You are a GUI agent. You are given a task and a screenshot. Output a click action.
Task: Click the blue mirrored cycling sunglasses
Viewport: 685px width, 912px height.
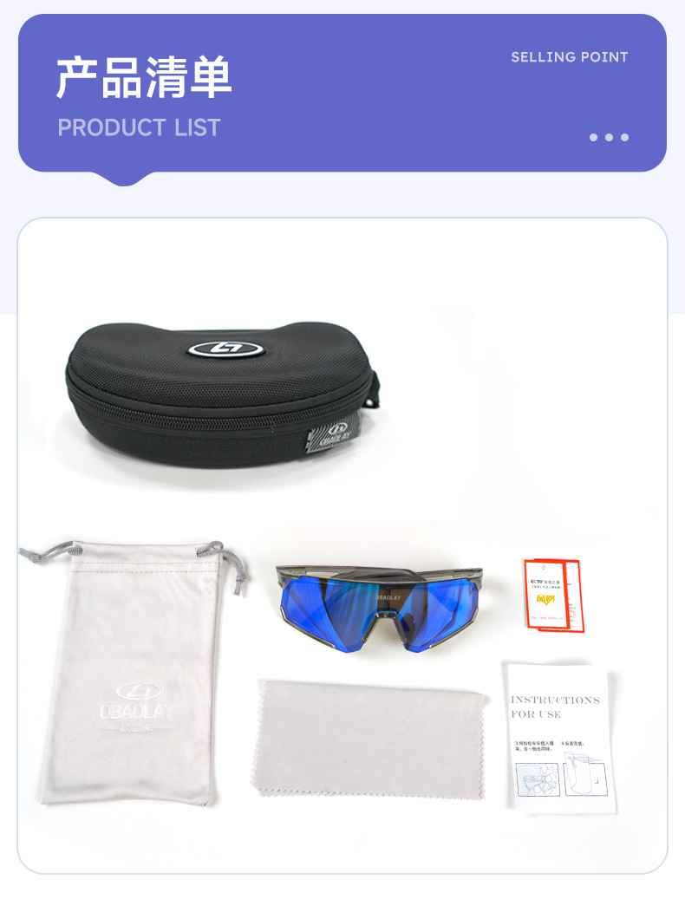(379, 609)
